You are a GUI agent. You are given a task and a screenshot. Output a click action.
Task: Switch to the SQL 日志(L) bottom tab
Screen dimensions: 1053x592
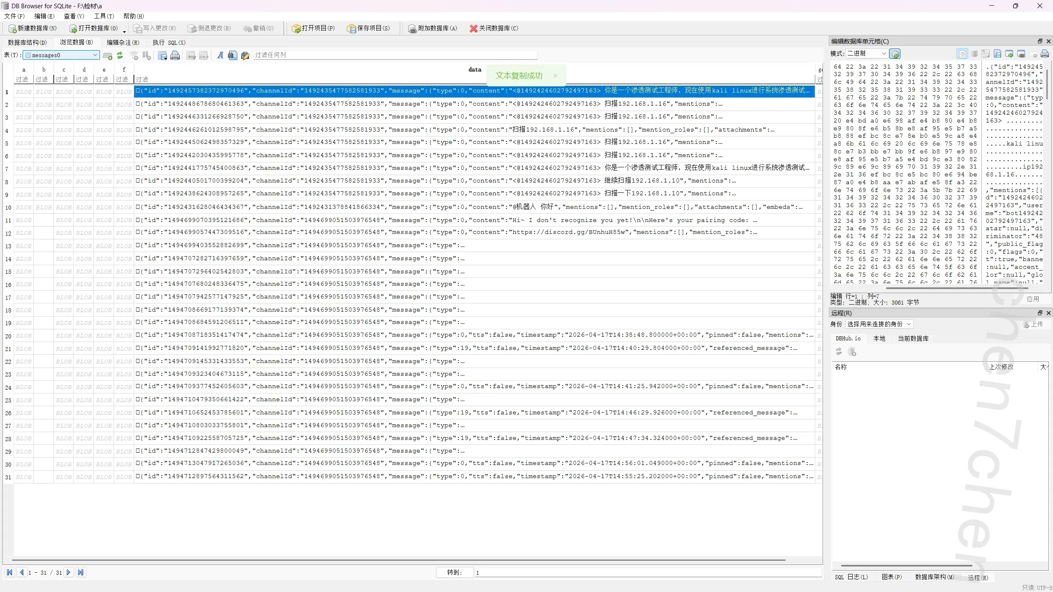851,577
